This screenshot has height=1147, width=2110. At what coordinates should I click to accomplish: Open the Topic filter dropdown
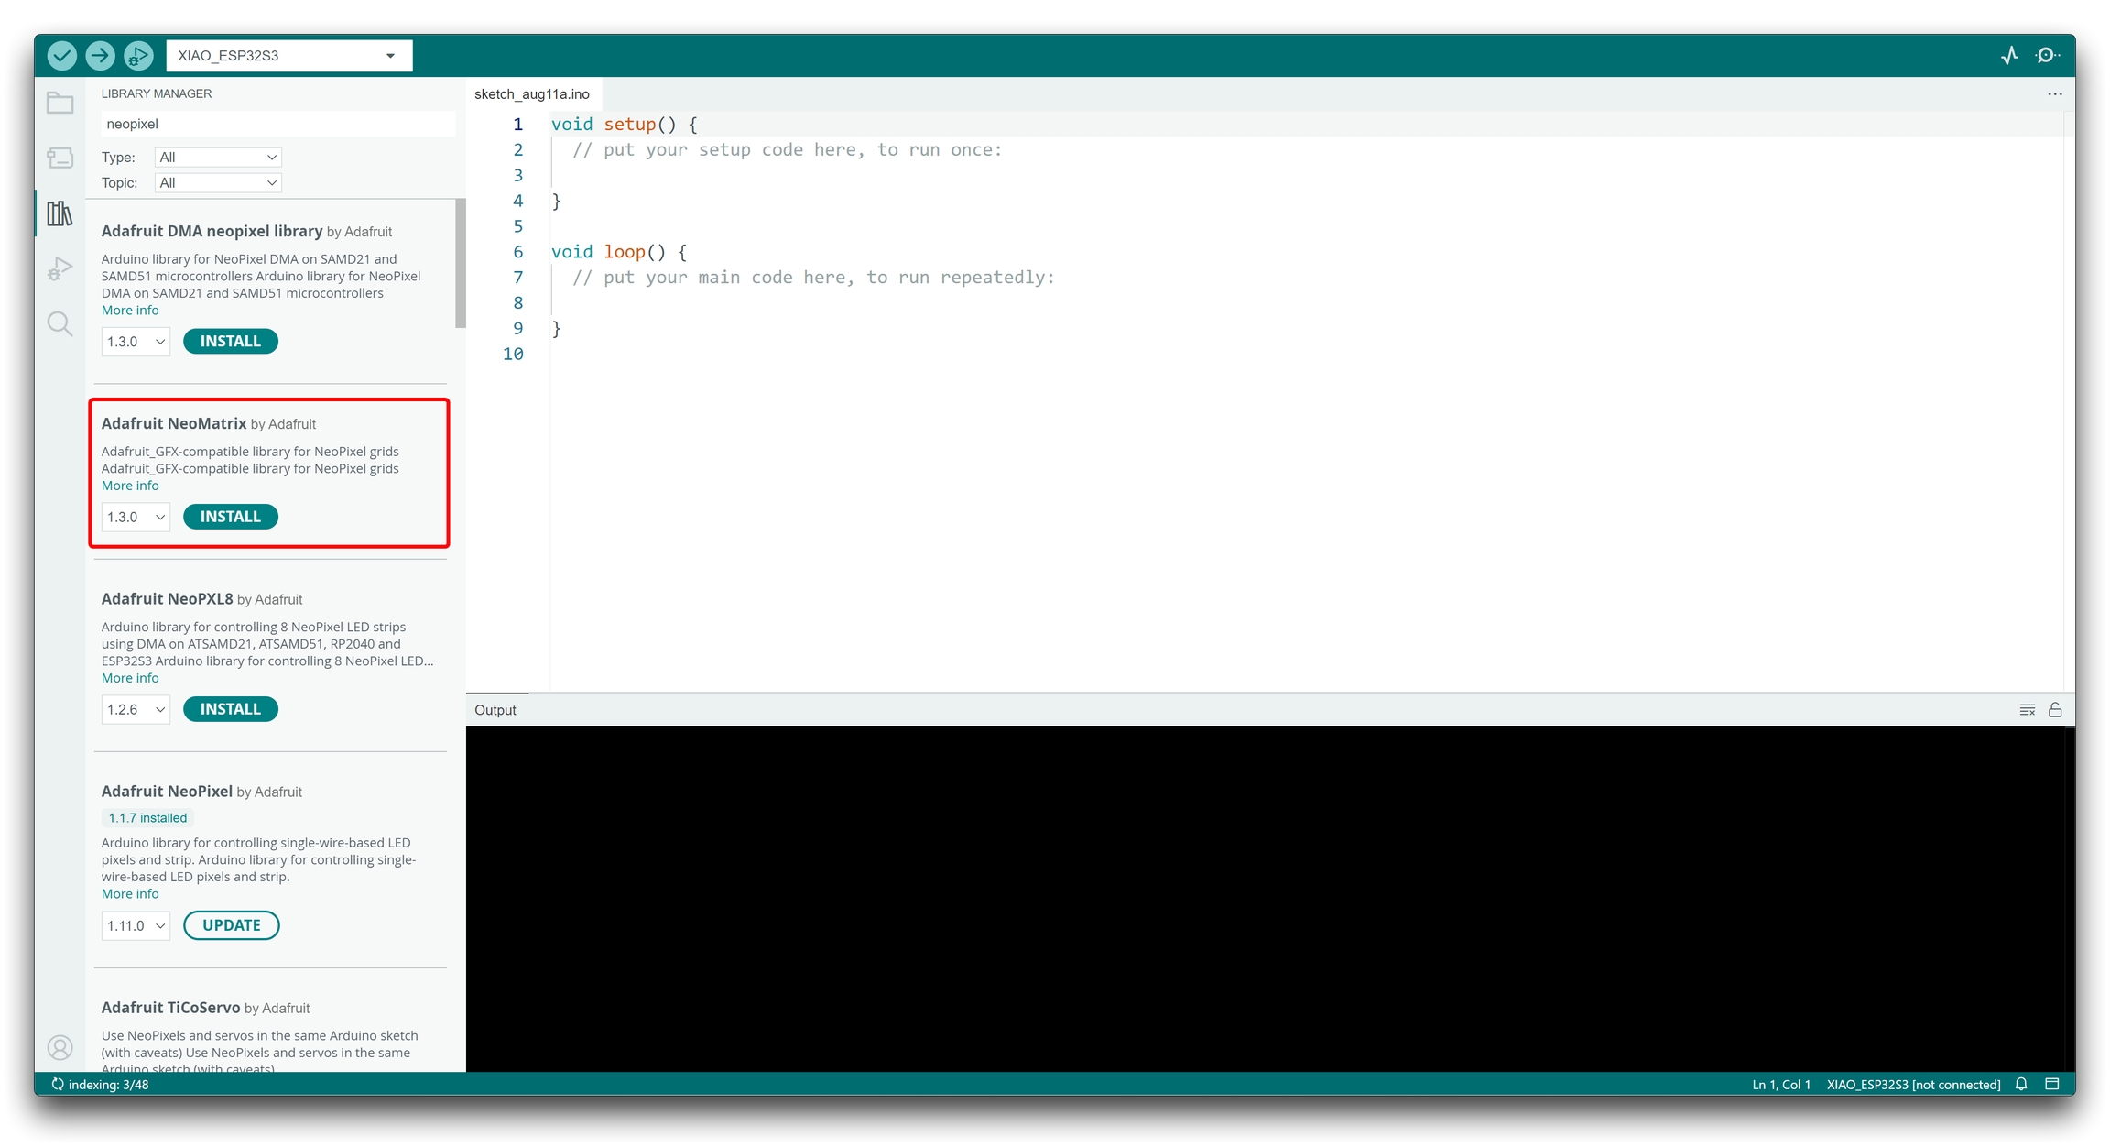[x=218, y=183]
